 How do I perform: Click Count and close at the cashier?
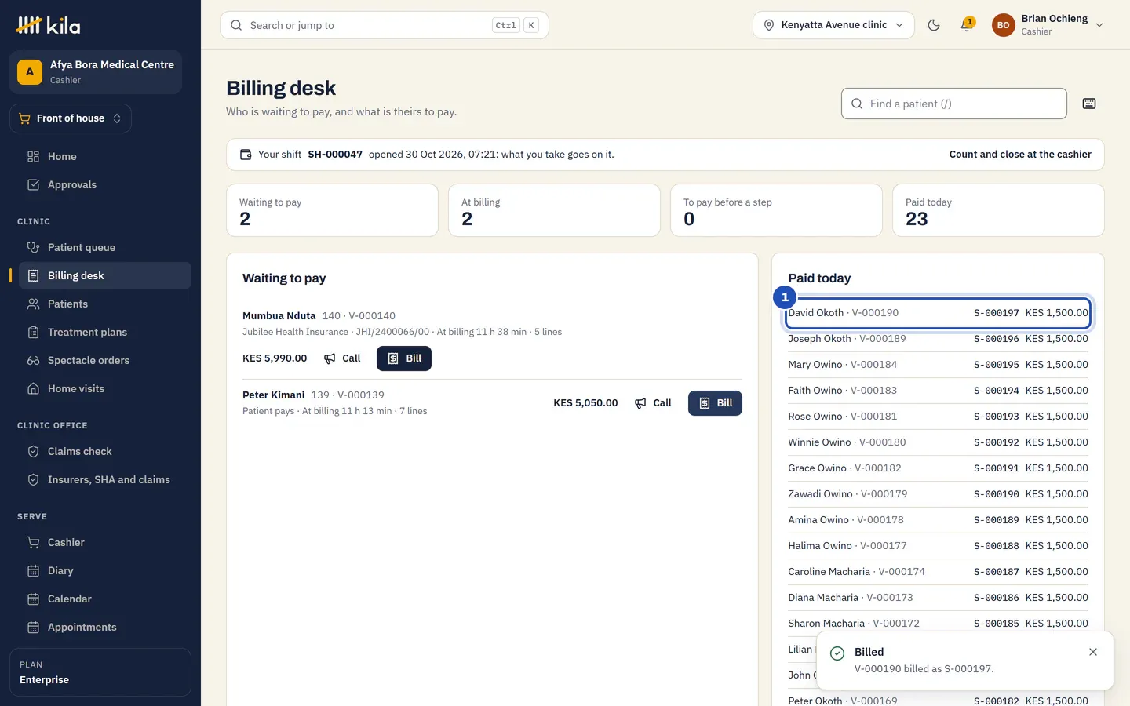click(1020, 155)
